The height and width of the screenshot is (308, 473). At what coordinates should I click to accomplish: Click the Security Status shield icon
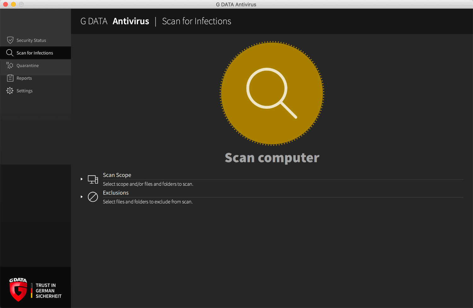tap(10, 40)
